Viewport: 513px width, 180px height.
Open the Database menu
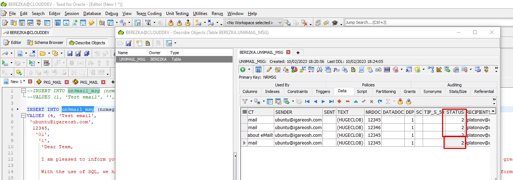92,14
